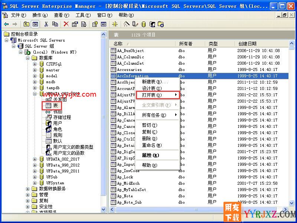
Task: Choose 设计表(S) in the context menu
Action: click(157, 88)
